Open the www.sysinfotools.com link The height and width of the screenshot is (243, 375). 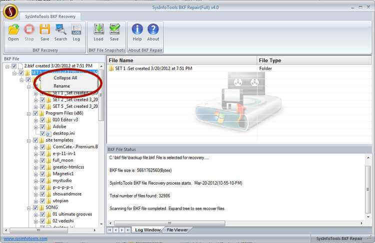pos(25,239)
